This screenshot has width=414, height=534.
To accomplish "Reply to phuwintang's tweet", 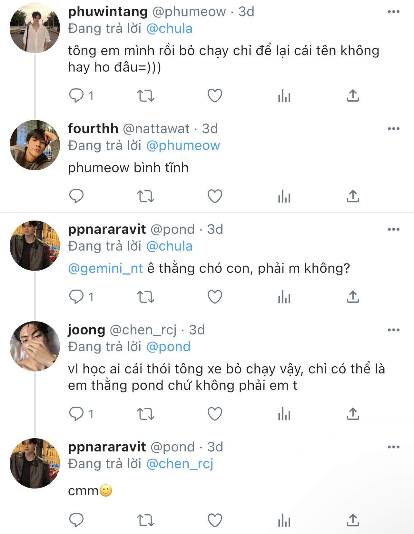I will [x=76, y=96].
